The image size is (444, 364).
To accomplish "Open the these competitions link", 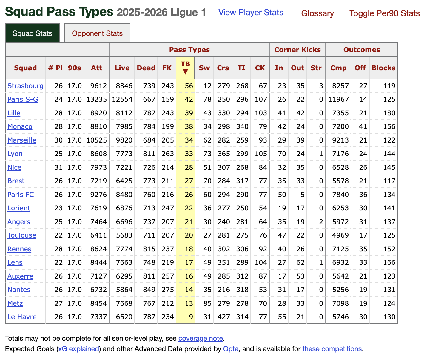I will tap(332, 349).
